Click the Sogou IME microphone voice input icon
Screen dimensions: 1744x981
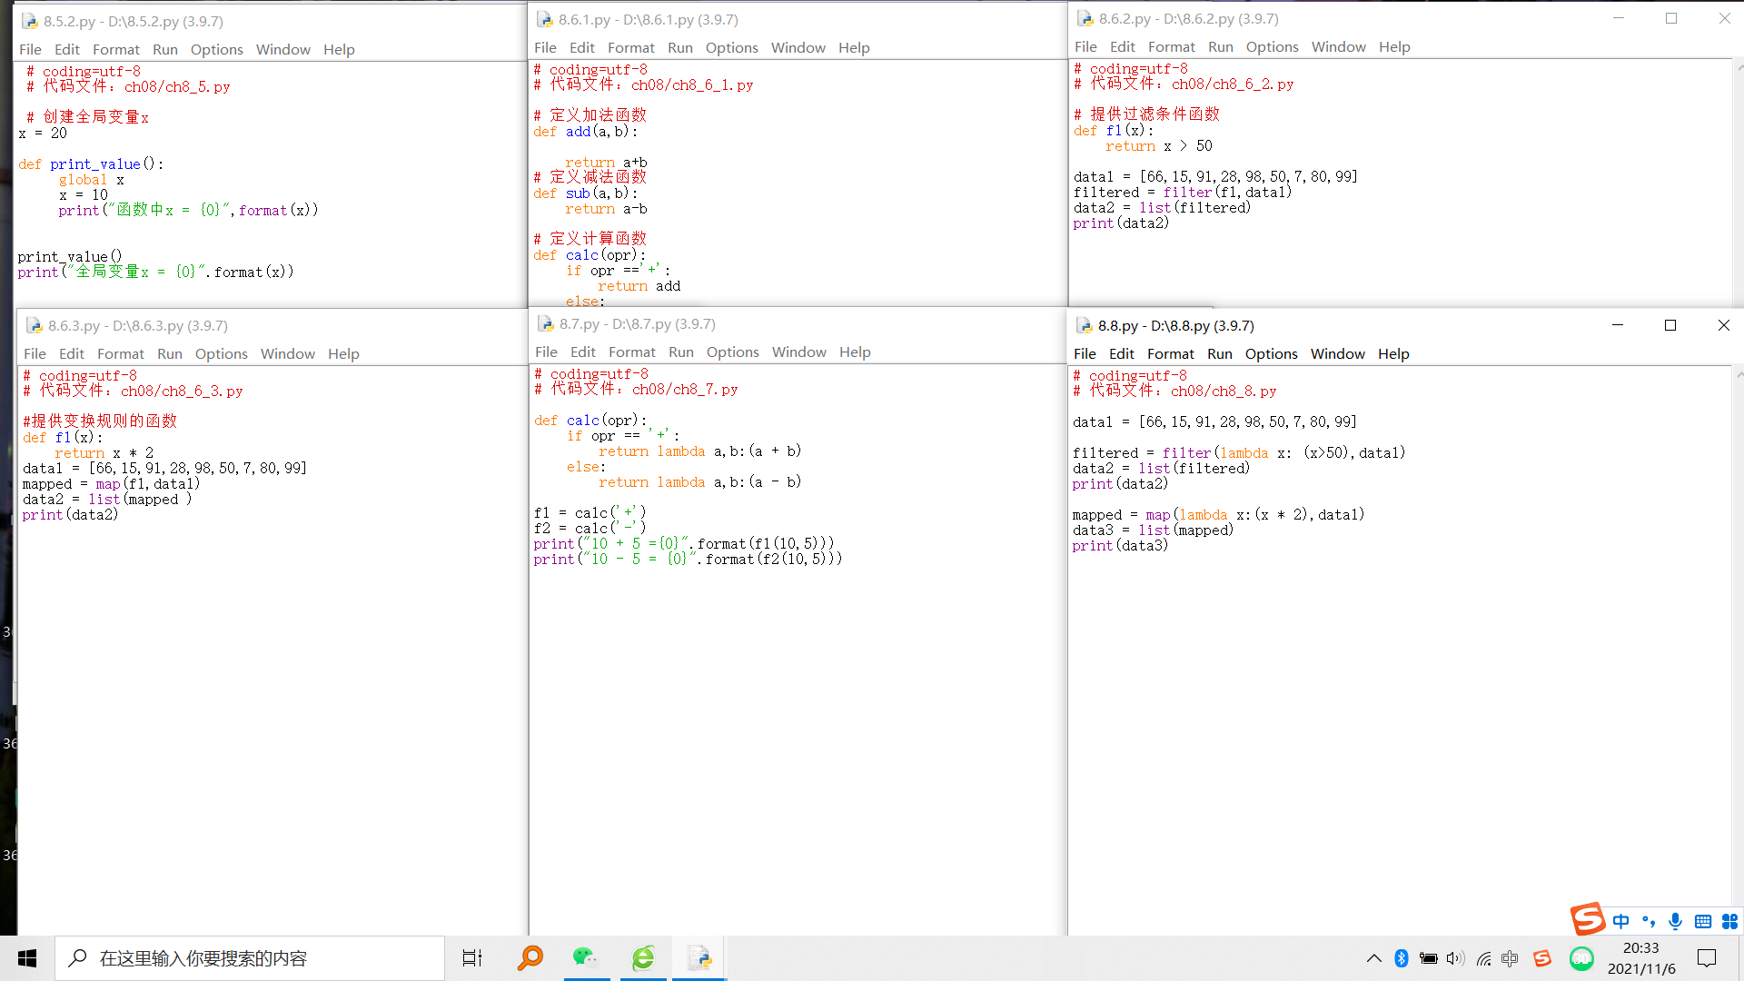[x=1675, y=921]
